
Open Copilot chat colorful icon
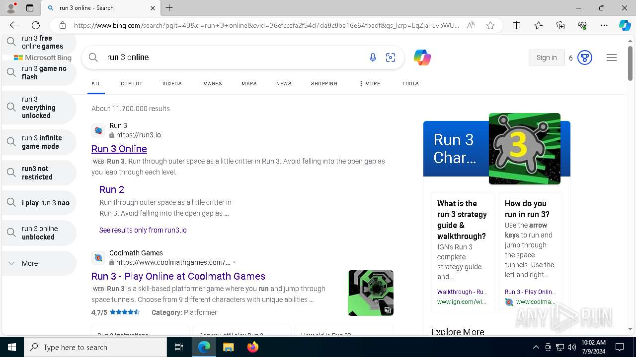coord(422,58)
